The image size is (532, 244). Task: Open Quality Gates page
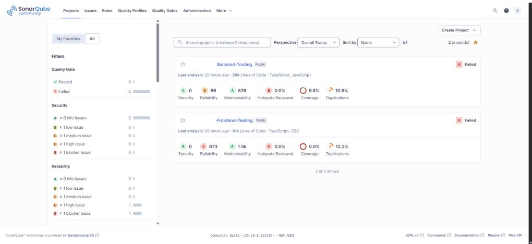[164, 10]
